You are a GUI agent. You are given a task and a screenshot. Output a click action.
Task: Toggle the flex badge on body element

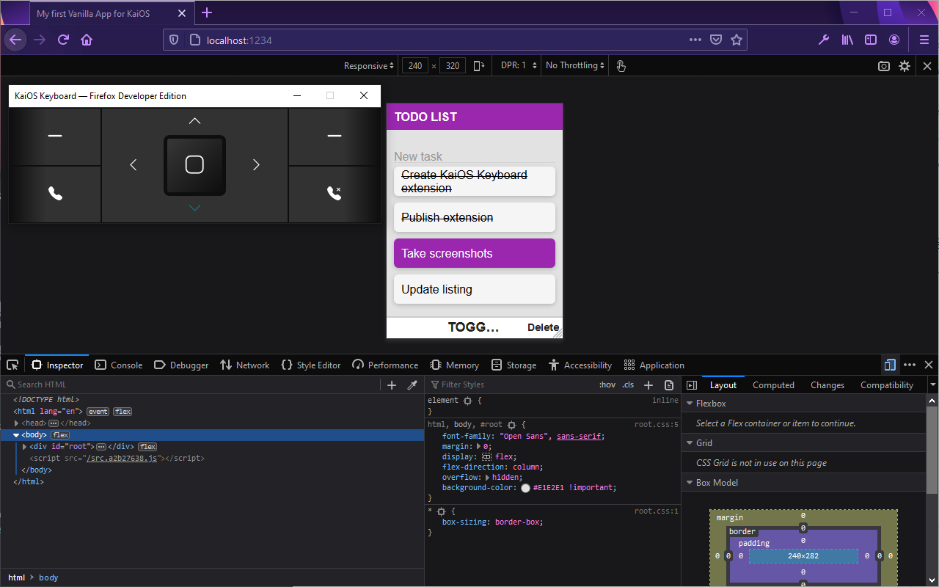point(60,435)
